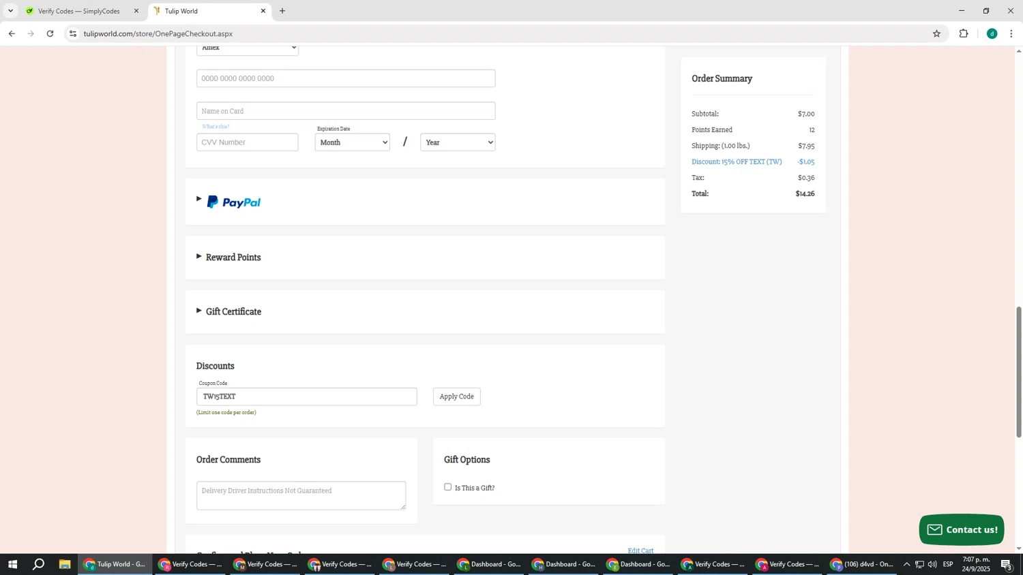Click the PayPal logo
Screen dimensions: 1023x575
tap(234, 202)
